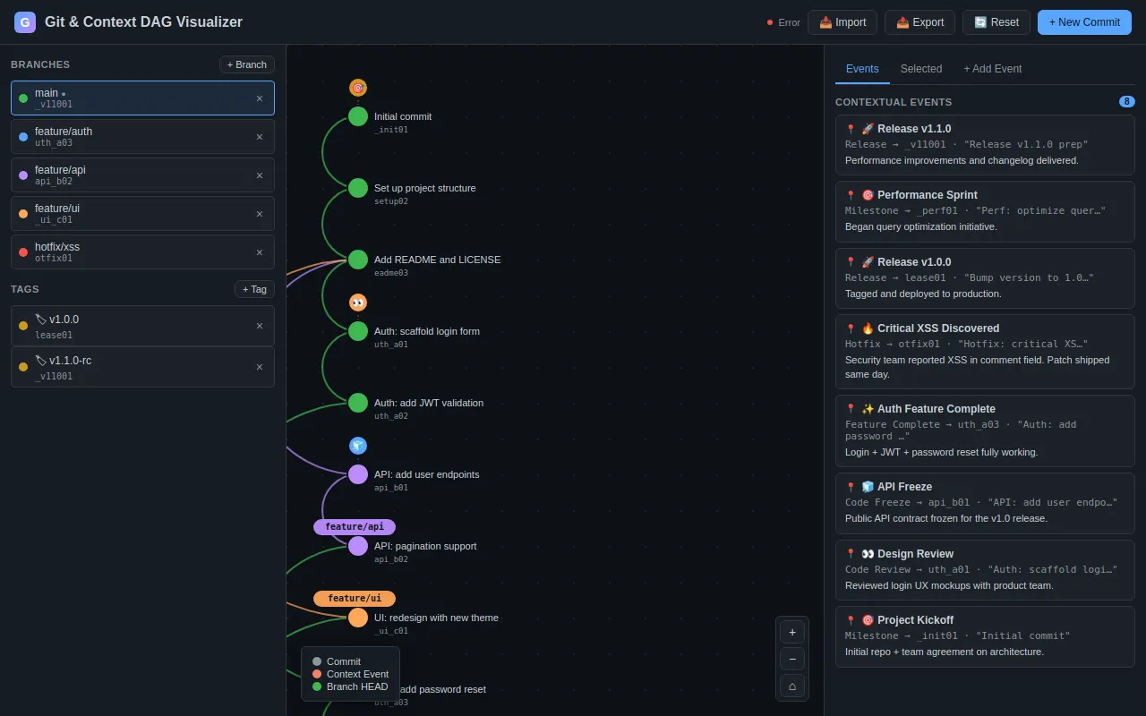Add a branch with + Branch button
Viewport: 1146px width, 716px height.
(x=247, y=64)
